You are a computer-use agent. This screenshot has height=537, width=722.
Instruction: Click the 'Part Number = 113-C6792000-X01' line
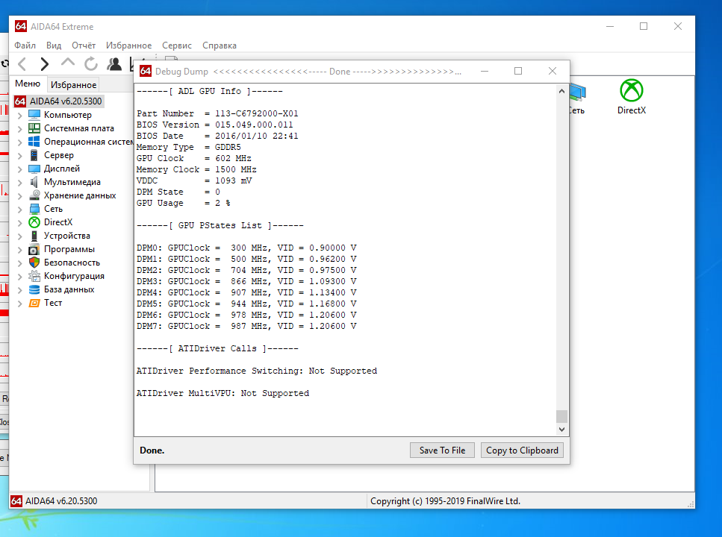(x=217, y=113)
